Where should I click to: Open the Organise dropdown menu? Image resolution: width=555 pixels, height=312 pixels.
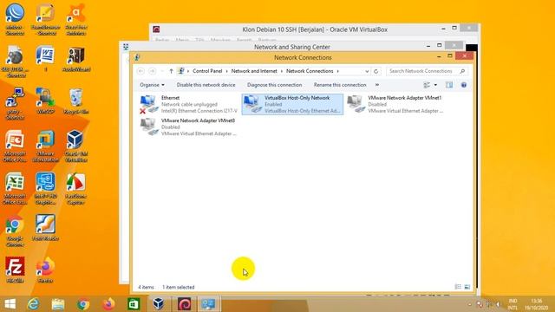152,85
